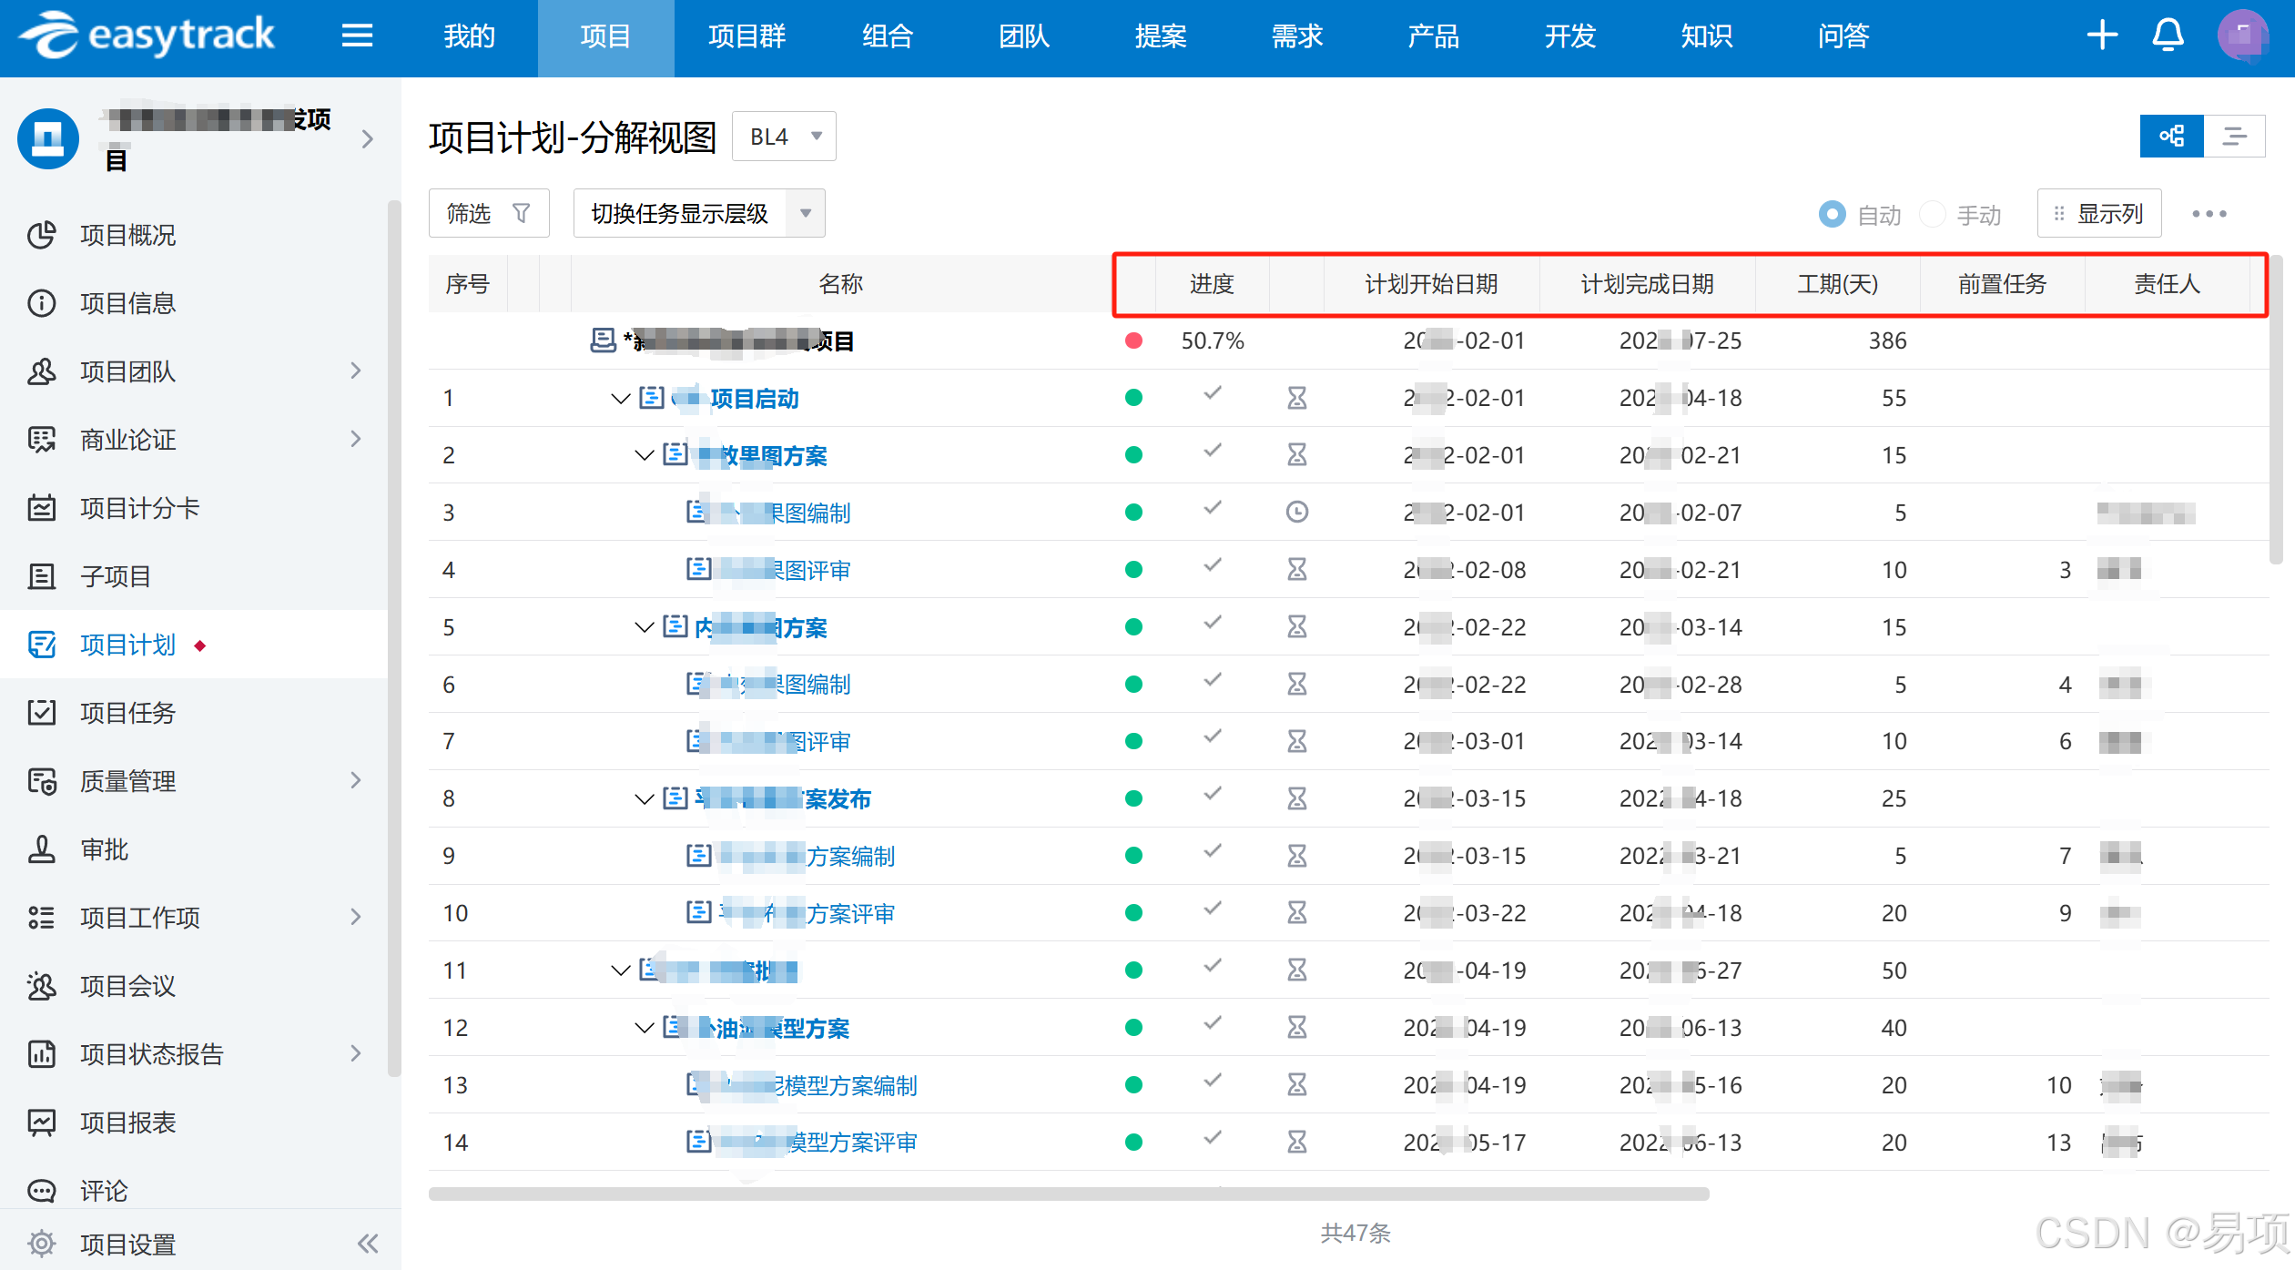The height and width of the screenshot is (1270, 2295).
Task: Click the 显示列 button
Action: (2098, 214)
